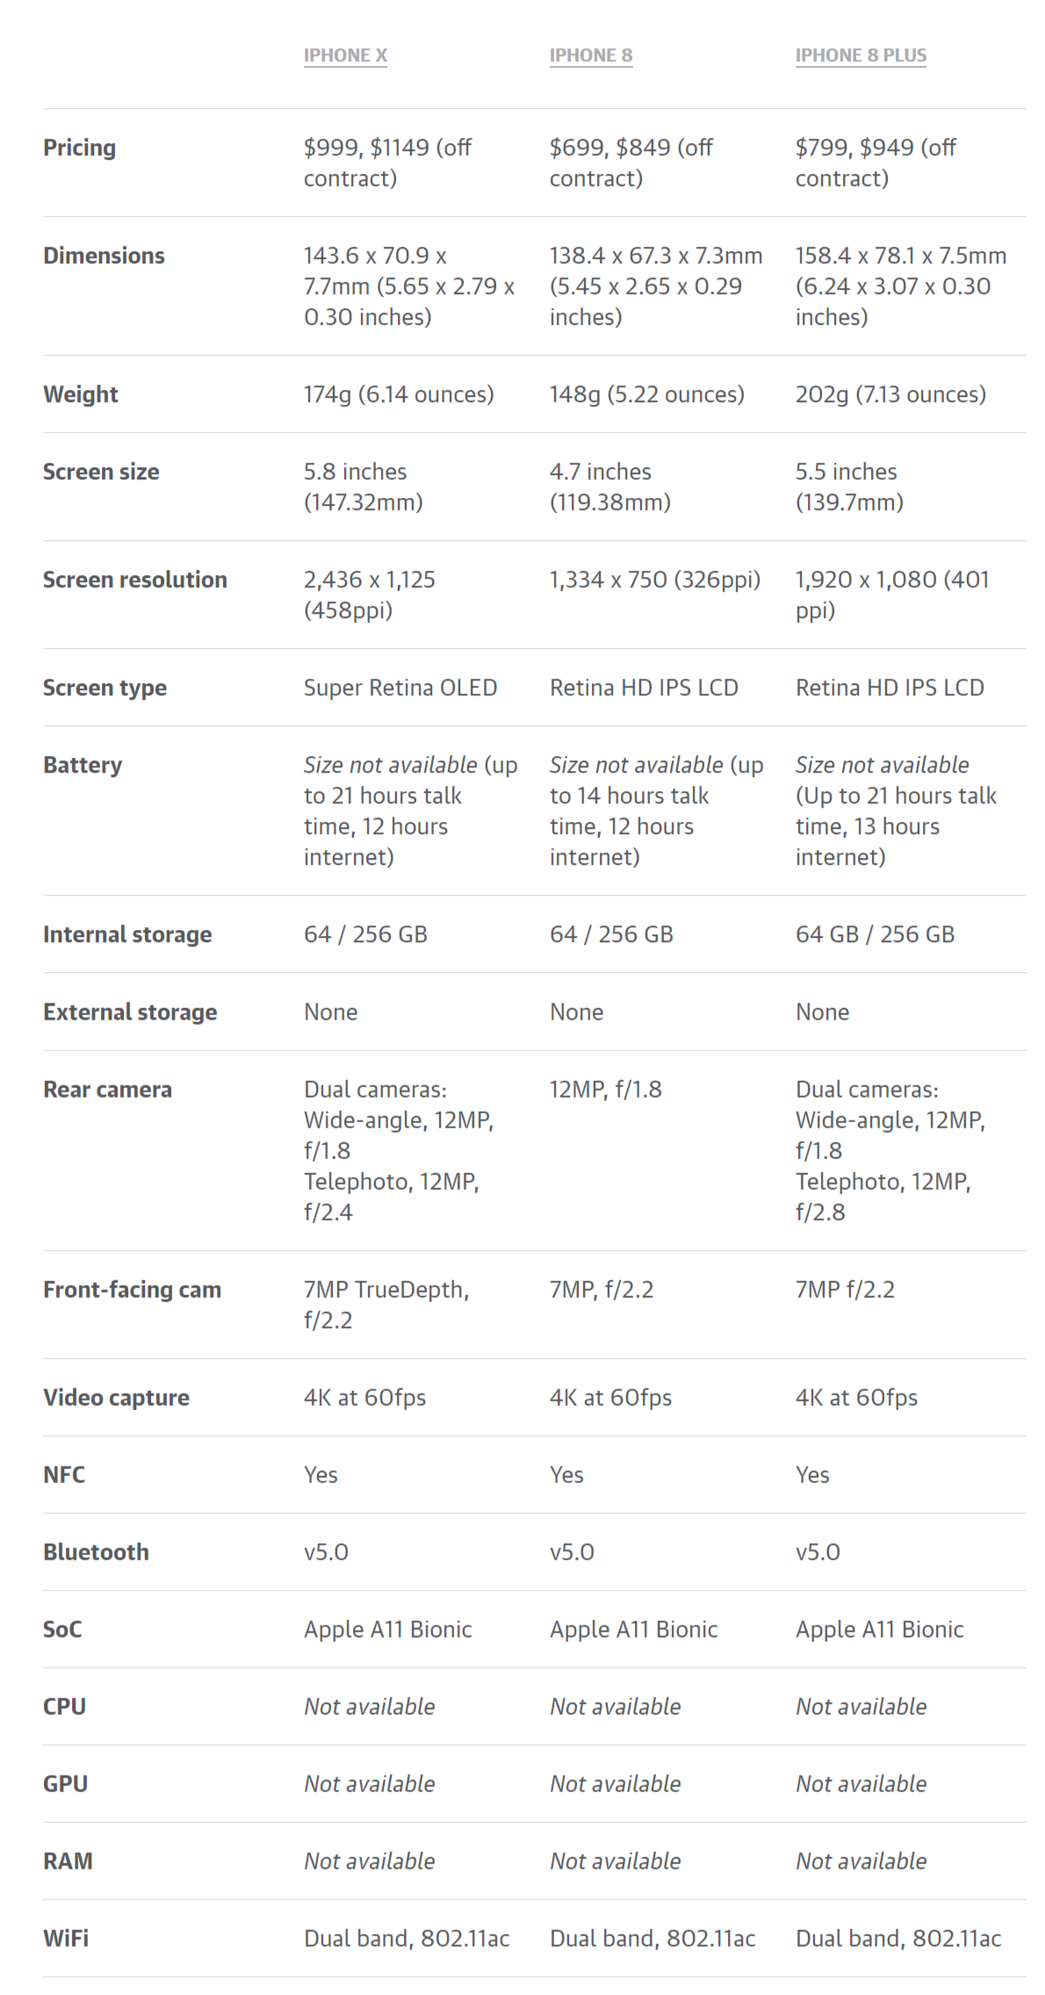1045x1995 pixels.
Task: Select the 148g (5.22 ounces) weight text
Action: 646,394
